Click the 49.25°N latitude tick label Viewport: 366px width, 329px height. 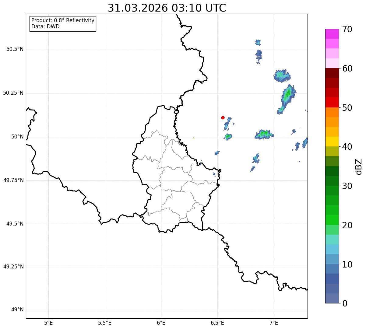pos(13,267)
